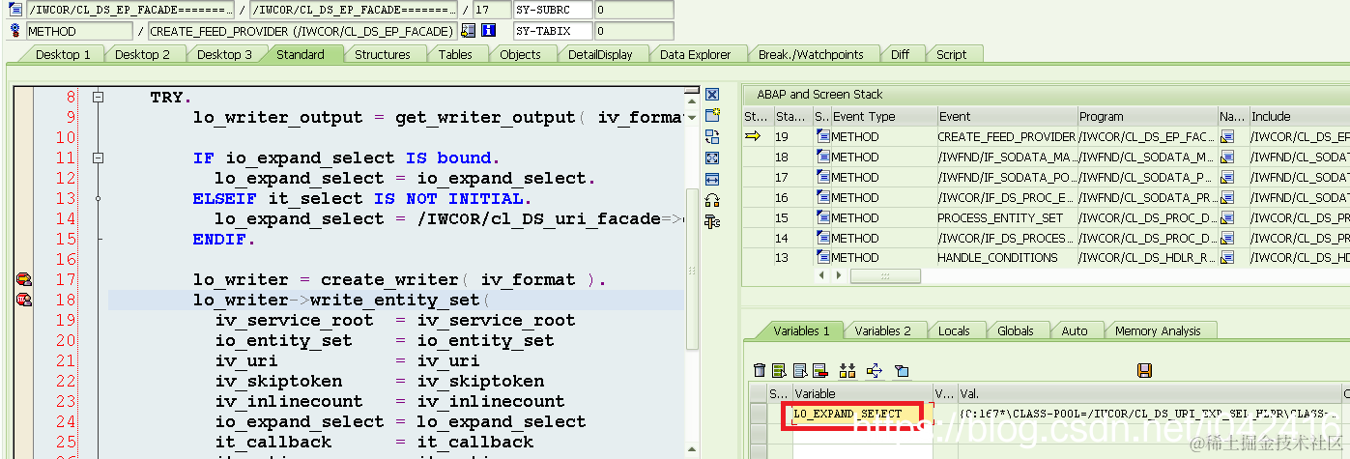Click the blue branching arrow icon in Variables toolbar
The width and height of the screenshot is (1350, 459).
pos(875,370)
